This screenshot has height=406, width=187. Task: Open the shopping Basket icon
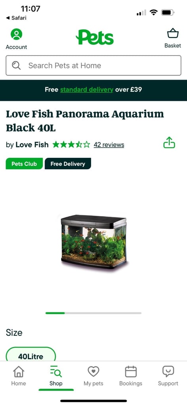(x=173, y=34)
